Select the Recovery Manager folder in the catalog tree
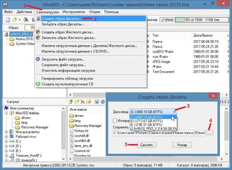This screenshot has width=232, height=170. pyautogui.click(x=34, y=127)
